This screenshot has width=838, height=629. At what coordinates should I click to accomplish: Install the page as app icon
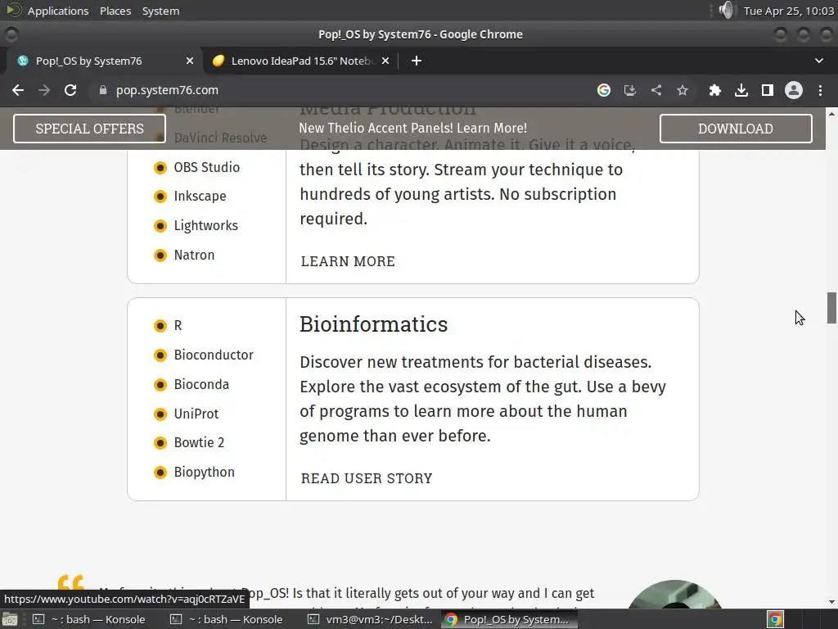tap(630, 90)
